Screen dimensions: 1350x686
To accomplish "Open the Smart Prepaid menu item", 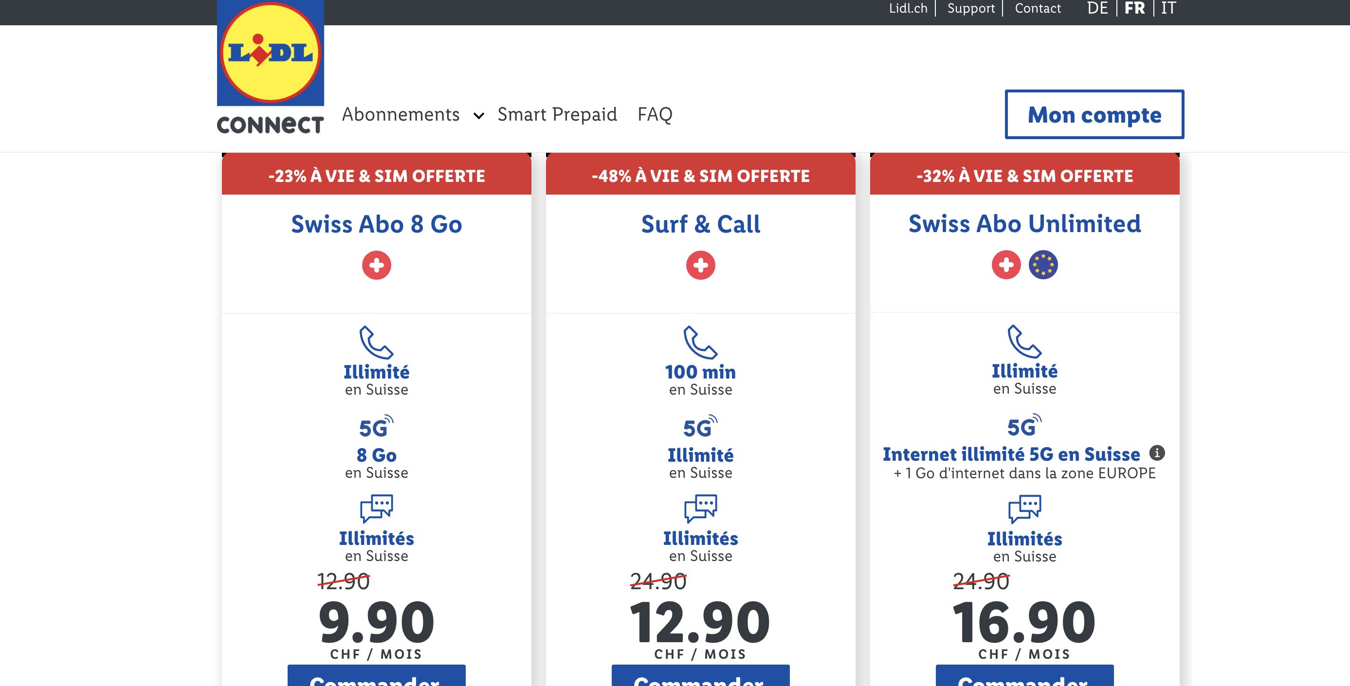I will coord(557,114).
